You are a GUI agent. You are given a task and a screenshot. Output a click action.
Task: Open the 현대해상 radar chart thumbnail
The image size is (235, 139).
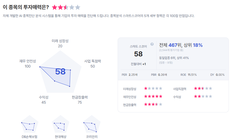click(x=60, y=124)
